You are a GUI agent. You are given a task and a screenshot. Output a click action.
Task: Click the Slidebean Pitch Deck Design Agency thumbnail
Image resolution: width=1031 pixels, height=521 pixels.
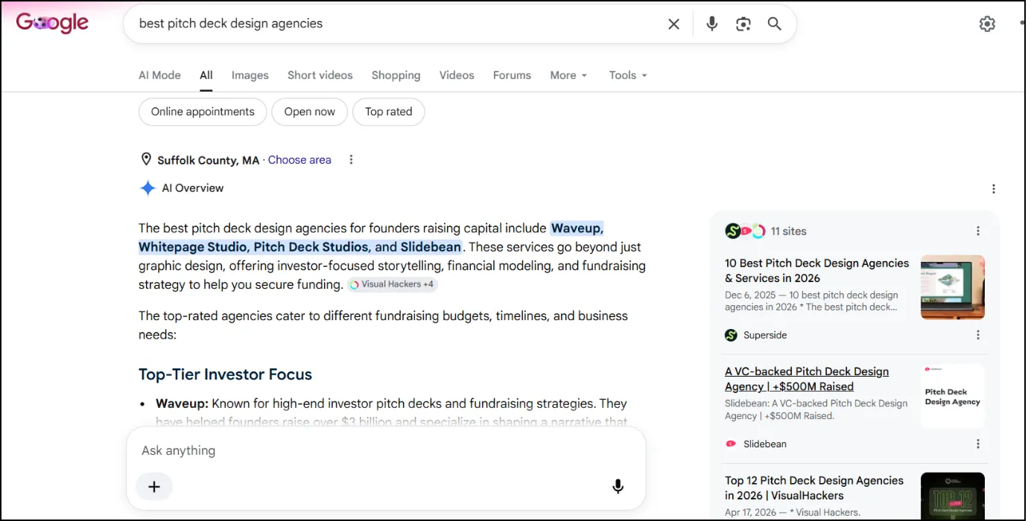[953, 396]
